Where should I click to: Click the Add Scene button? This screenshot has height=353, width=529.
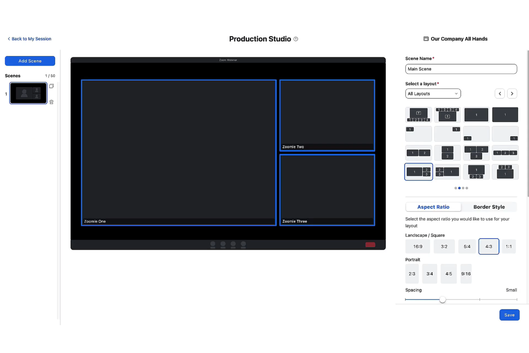pos(30,61)
